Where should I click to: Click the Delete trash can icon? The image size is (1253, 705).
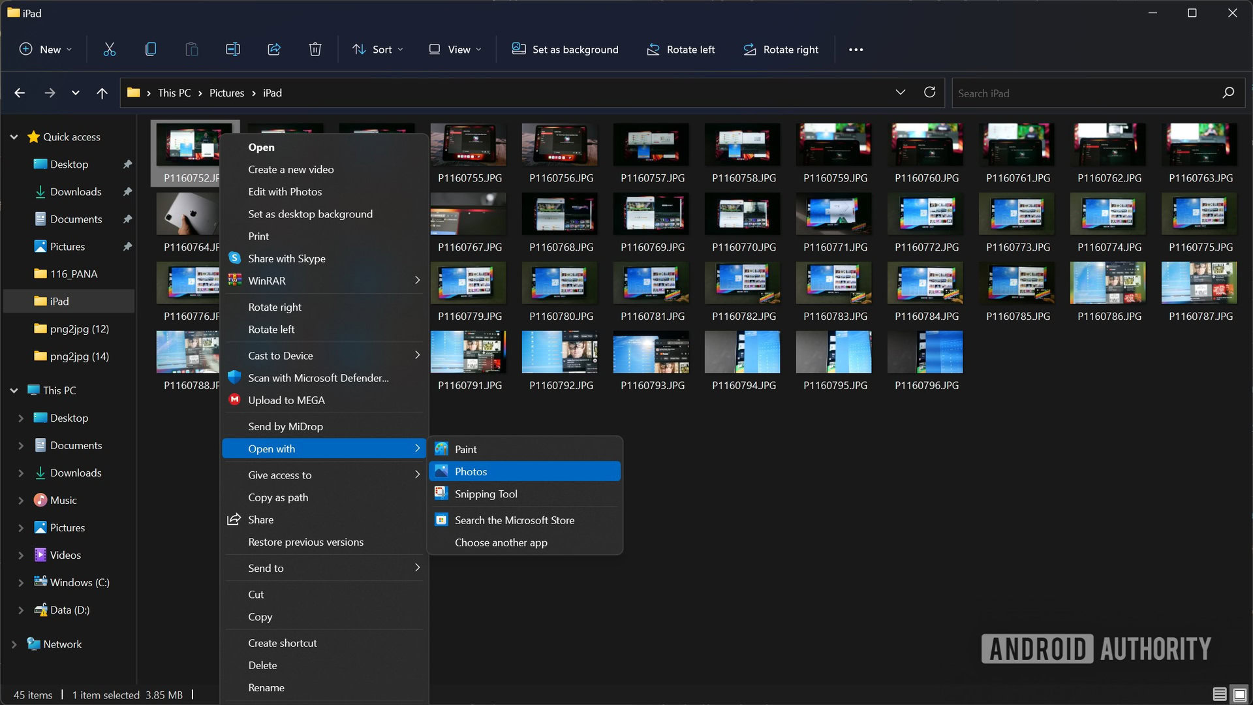(315, 49)
